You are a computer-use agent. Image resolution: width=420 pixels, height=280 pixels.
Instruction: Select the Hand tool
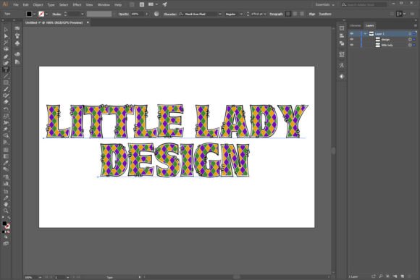click(x=6, y=205)
